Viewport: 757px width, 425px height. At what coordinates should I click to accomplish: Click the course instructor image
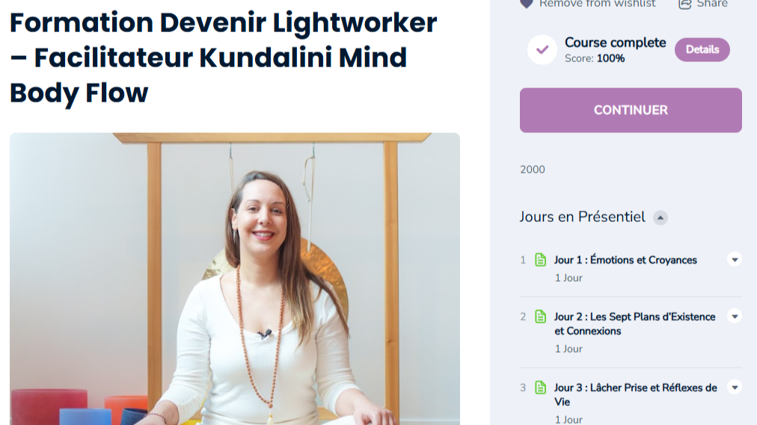[235, 279]
